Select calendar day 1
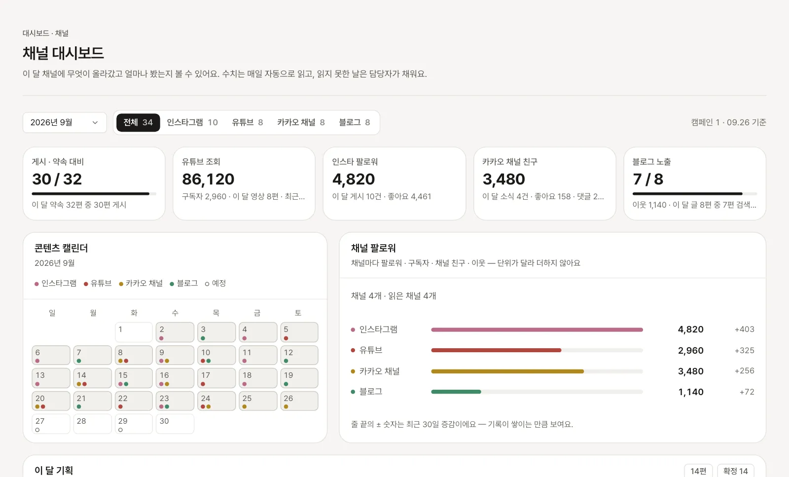789x477 pixels. click(134, 332)
